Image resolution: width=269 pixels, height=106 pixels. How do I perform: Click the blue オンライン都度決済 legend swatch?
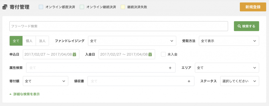click(x=41, y=7)
